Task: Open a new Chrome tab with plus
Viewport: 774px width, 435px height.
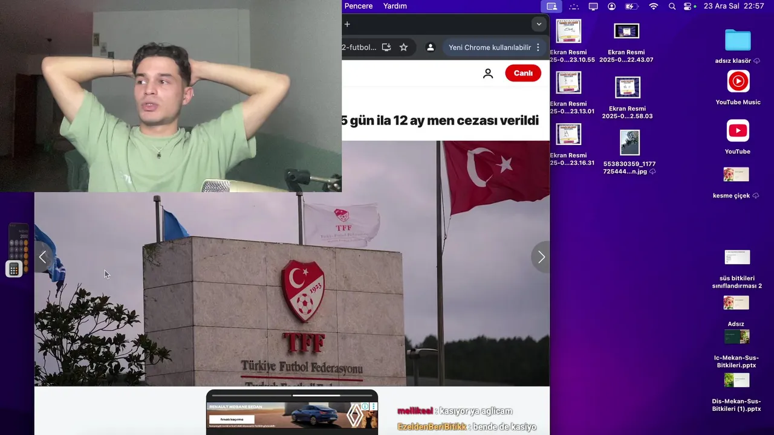Action: (x=347, y=24)
